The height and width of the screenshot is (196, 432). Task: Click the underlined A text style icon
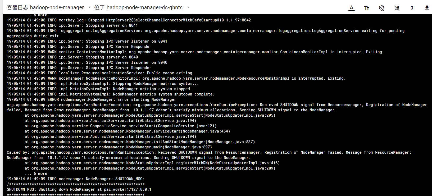351,8
